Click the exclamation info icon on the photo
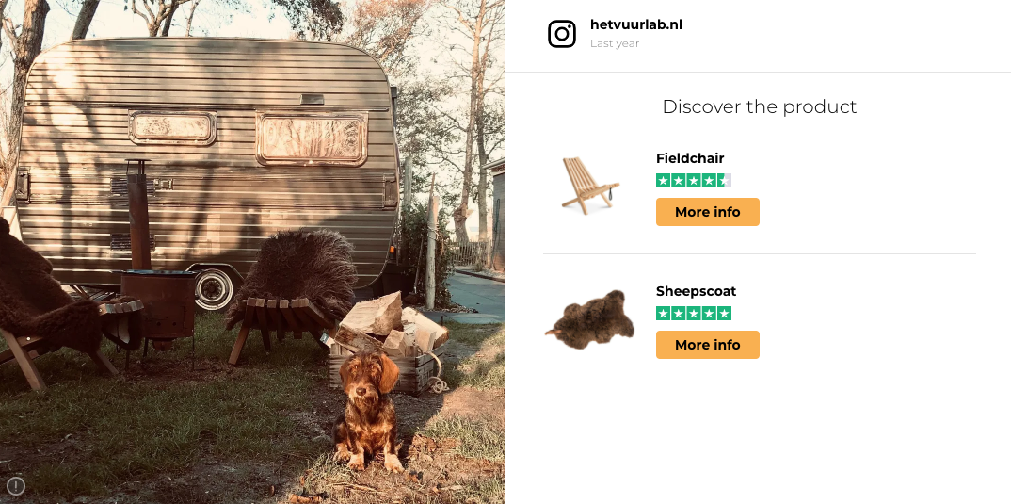The width and height of the screenshot is (1011, 504). pyautogui.click(x=15, y=486)
